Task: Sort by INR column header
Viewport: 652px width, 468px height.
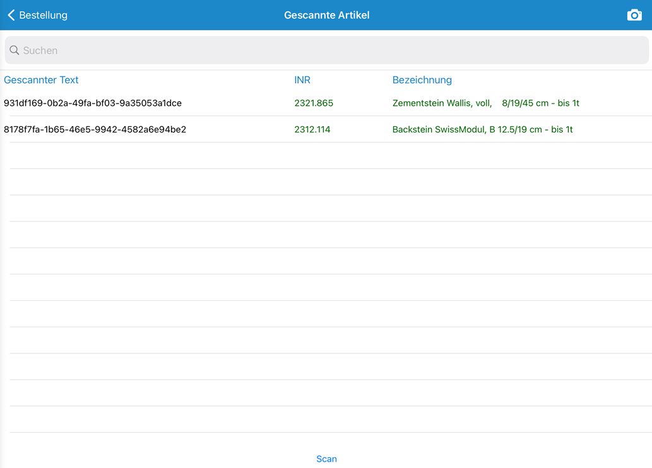Action: pos(302,80)
